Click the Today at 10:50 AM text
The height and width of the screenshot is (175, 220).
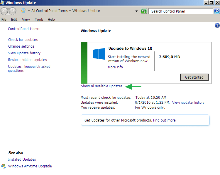click(x=151, y=97)
